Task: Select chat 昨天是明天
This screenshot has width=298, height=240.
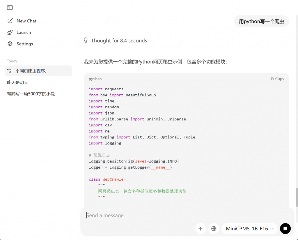Action: (x=38, y=82)
